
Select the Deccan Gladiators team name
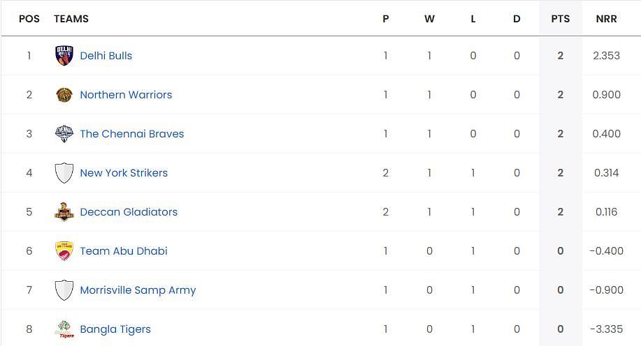(x=129, y=212)
